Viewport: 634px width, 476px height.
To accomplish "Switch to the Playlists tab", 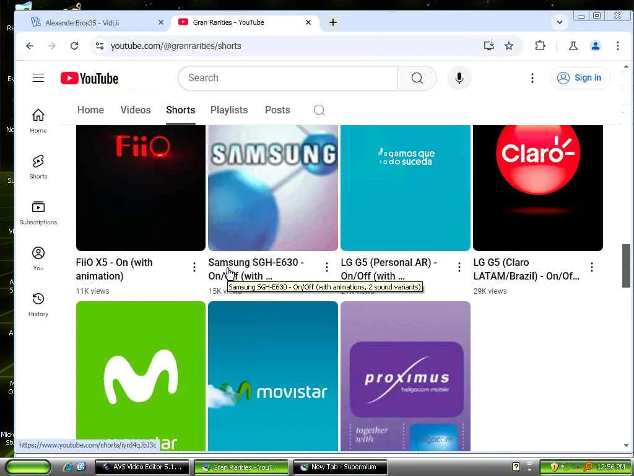I will (x=229, y=110).
